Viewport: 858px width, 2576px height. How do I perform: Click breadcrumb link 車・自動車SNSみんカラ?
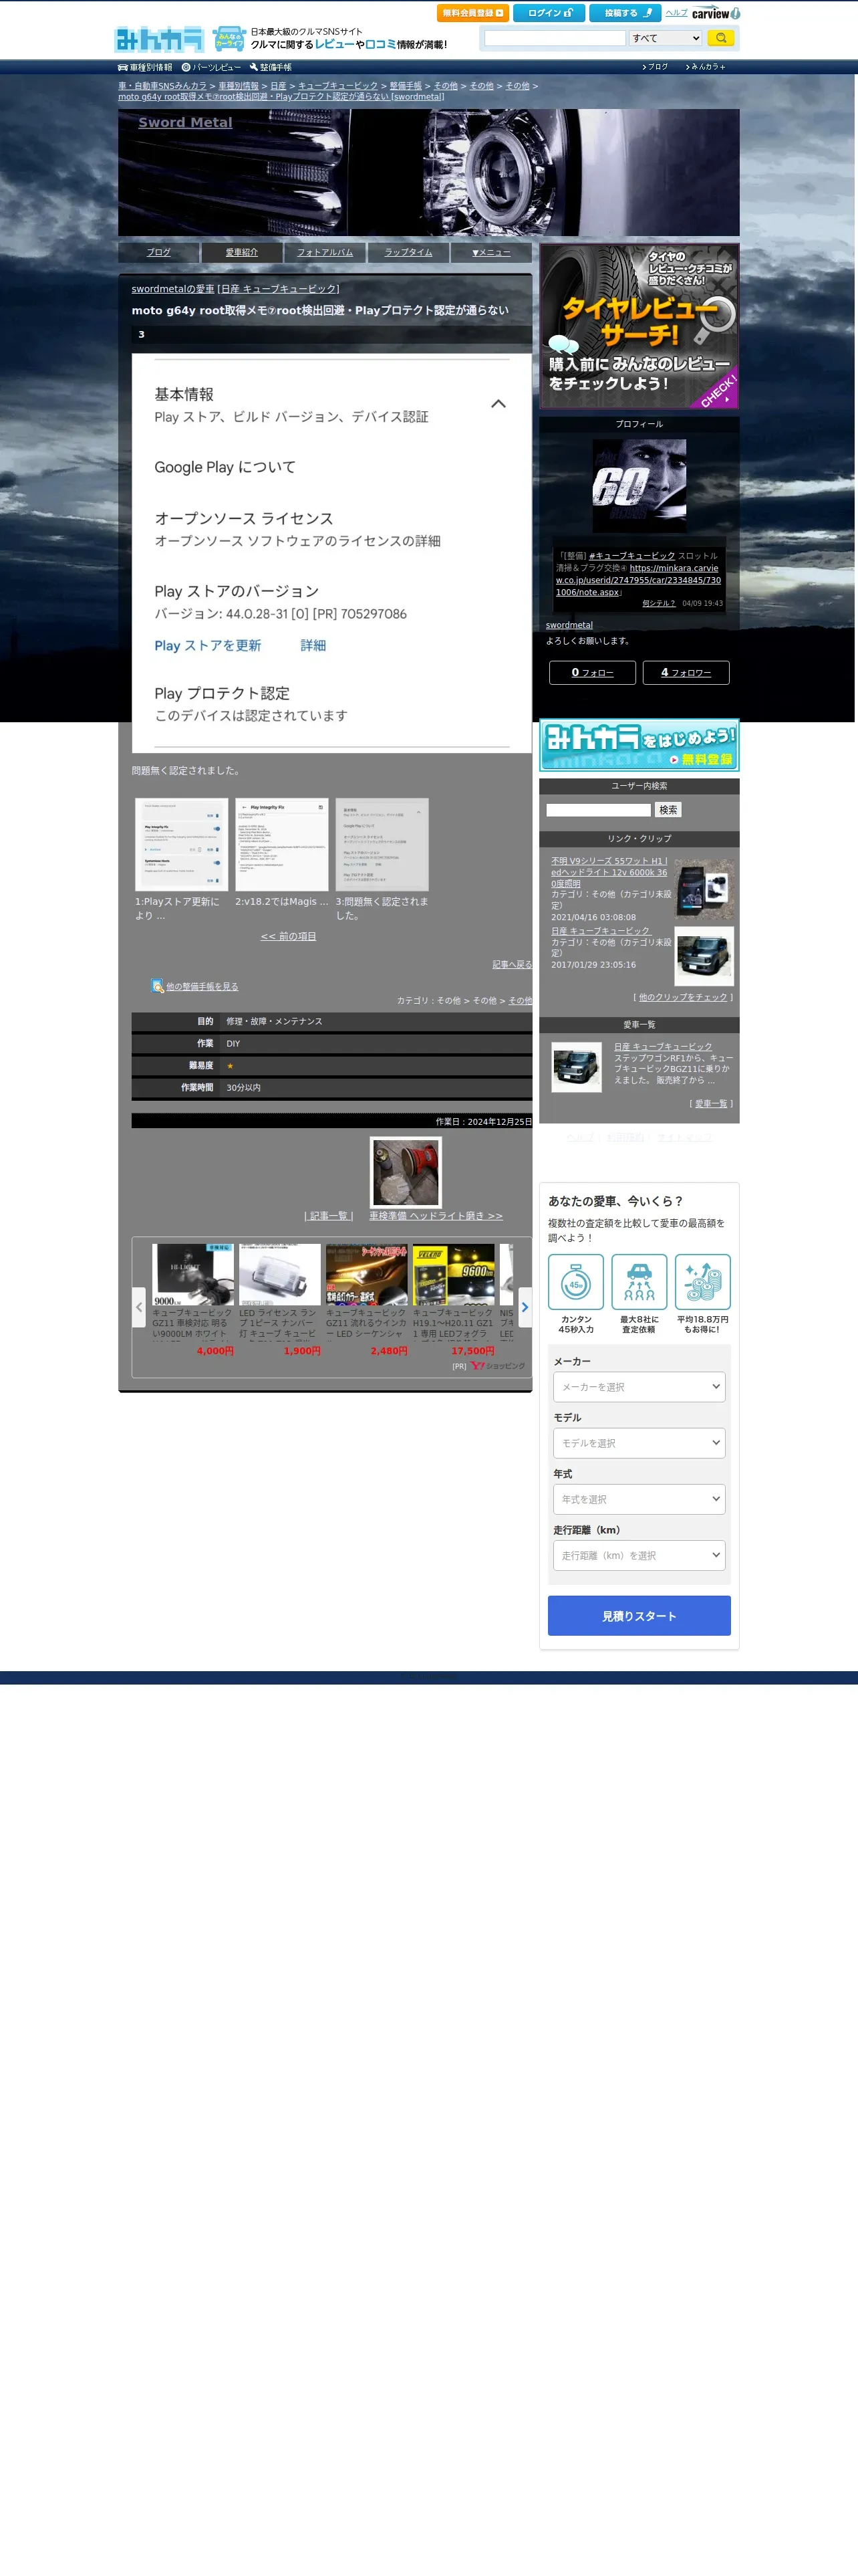coord(163,86)
